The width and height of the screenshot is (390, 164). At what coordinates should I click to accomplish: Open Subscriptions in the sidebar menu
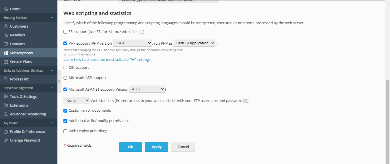click(x=21, y=53)
